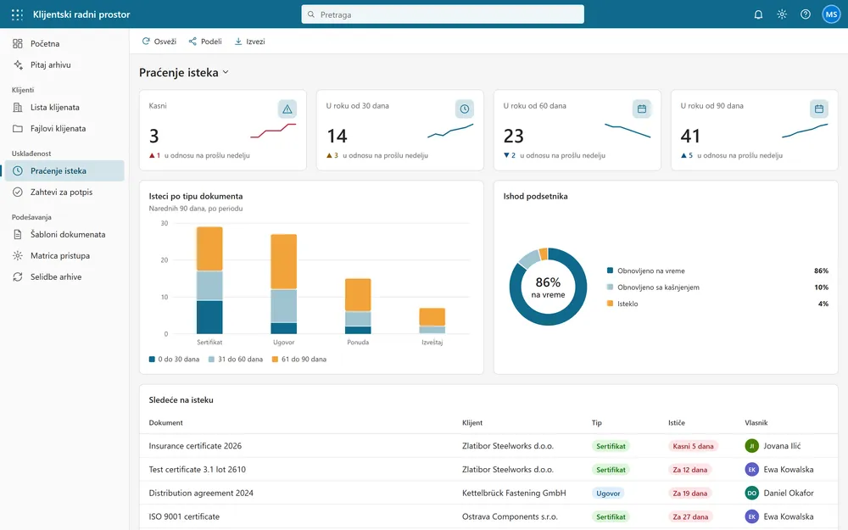The width and height of the screenshot is (848, 530).
Task: Click the Pretraga search field
Action: [443, 14]
